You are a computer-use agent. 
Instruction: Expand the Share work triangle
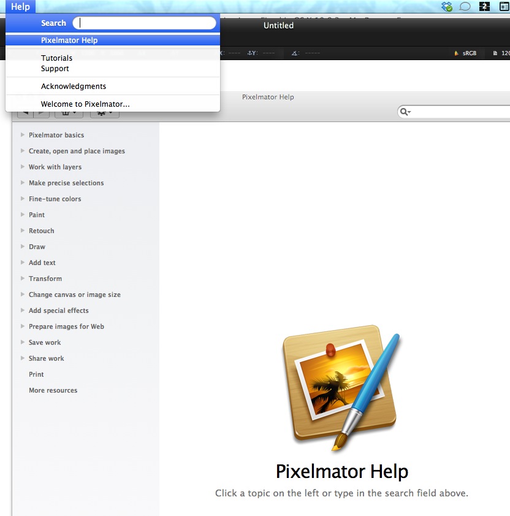pyautogui.click(x=22, y=358)
